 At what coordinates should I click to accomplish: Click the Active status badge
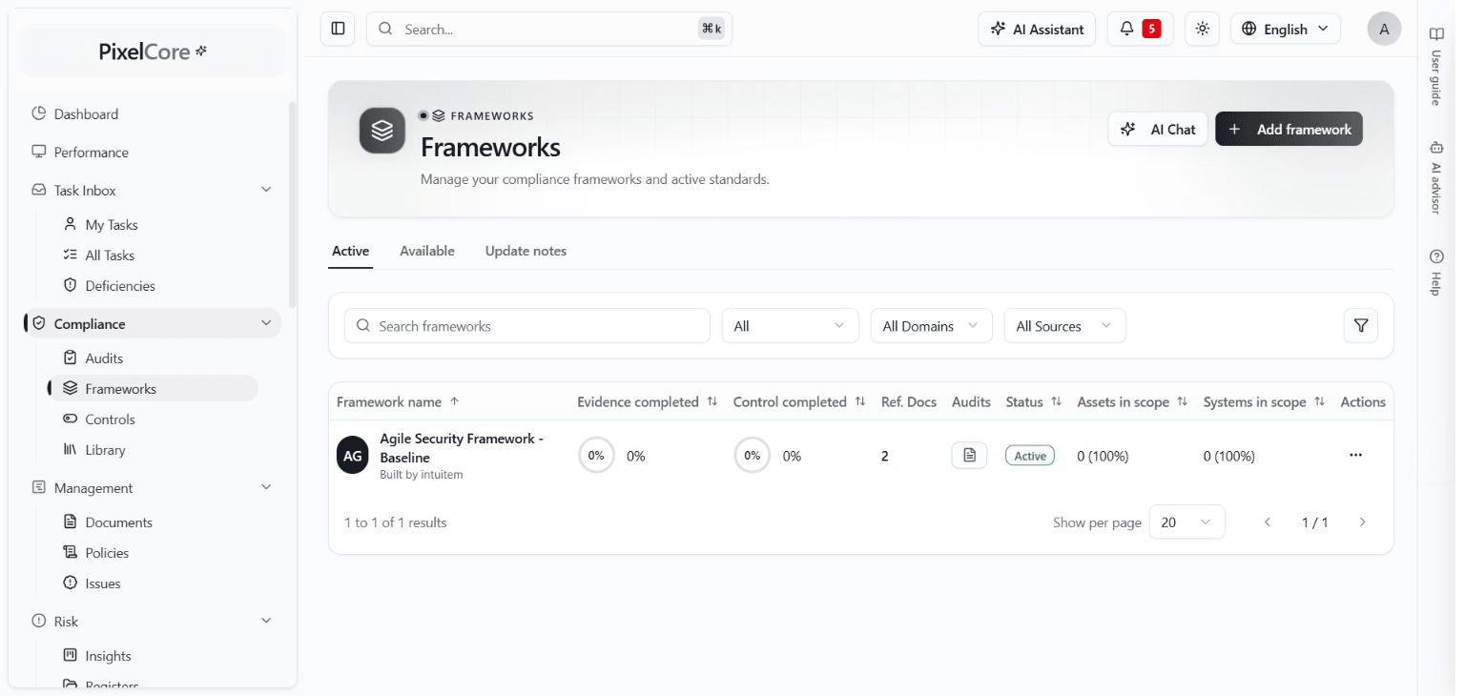[1029, 456]
